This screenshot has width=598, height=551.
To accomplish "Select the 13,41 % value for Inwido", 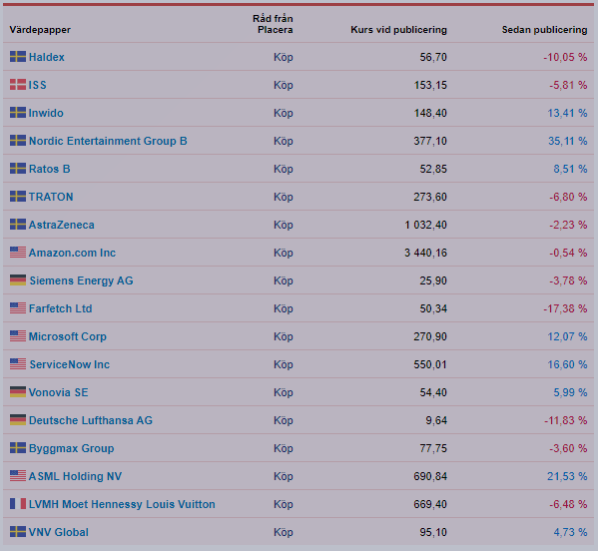I will tap(567, 113).
